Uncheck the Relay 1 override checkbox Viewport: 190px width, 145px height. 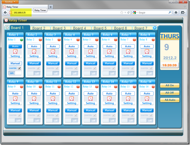pyautogui.click(x=19, y=68)
